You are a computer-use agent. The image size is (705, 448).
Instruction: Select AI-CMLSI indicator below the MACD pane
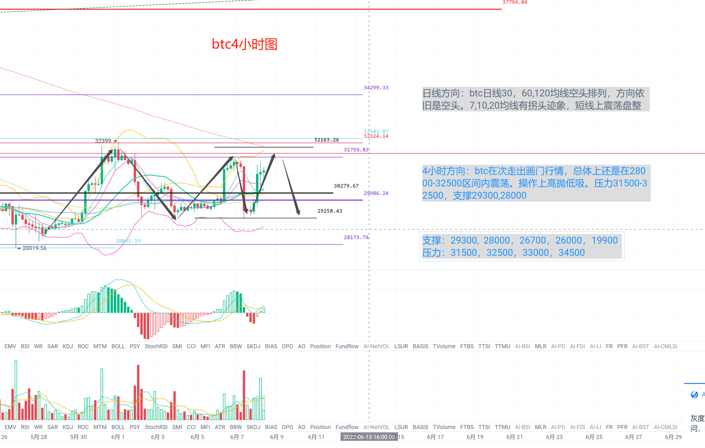click(666, 346)
